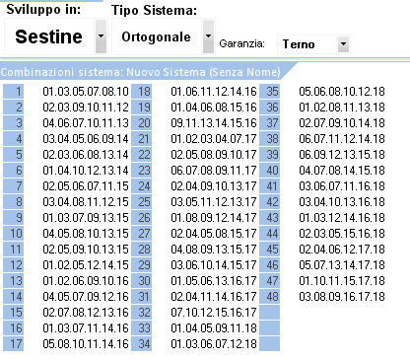Click the Ortogonale combo box text
The width and height of the screenshot is (410, 359).
point(156,36)
